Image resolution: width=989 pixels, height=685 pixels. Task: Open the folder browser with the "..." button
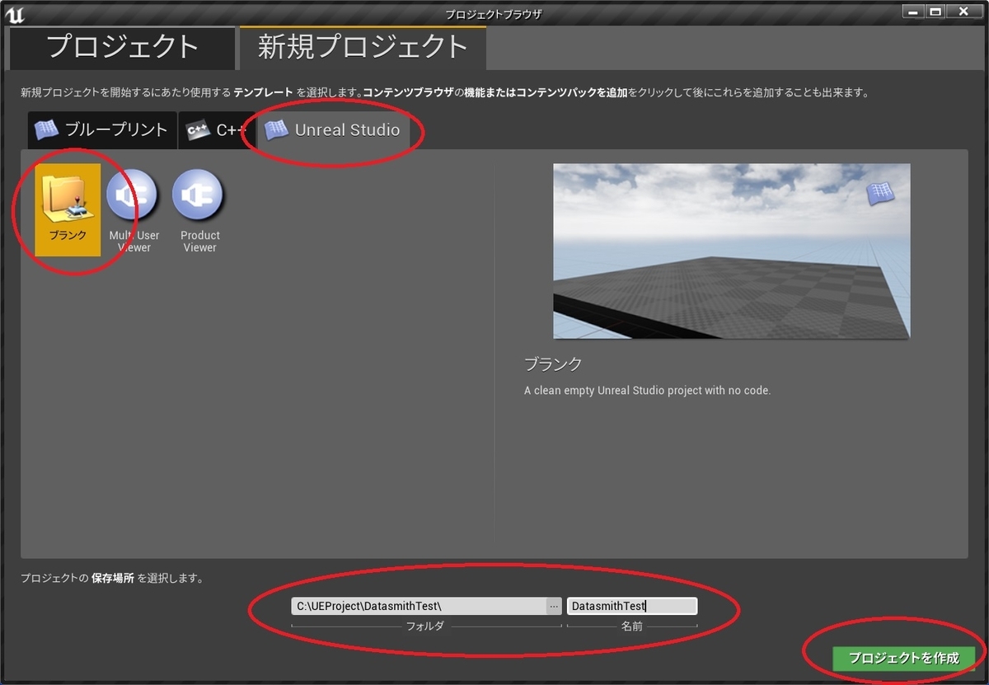pos(553,605)
